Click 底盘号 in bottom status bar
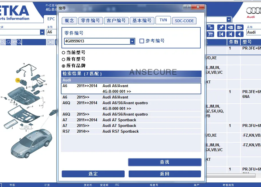The image size is (261, 187). pos(154,185)
